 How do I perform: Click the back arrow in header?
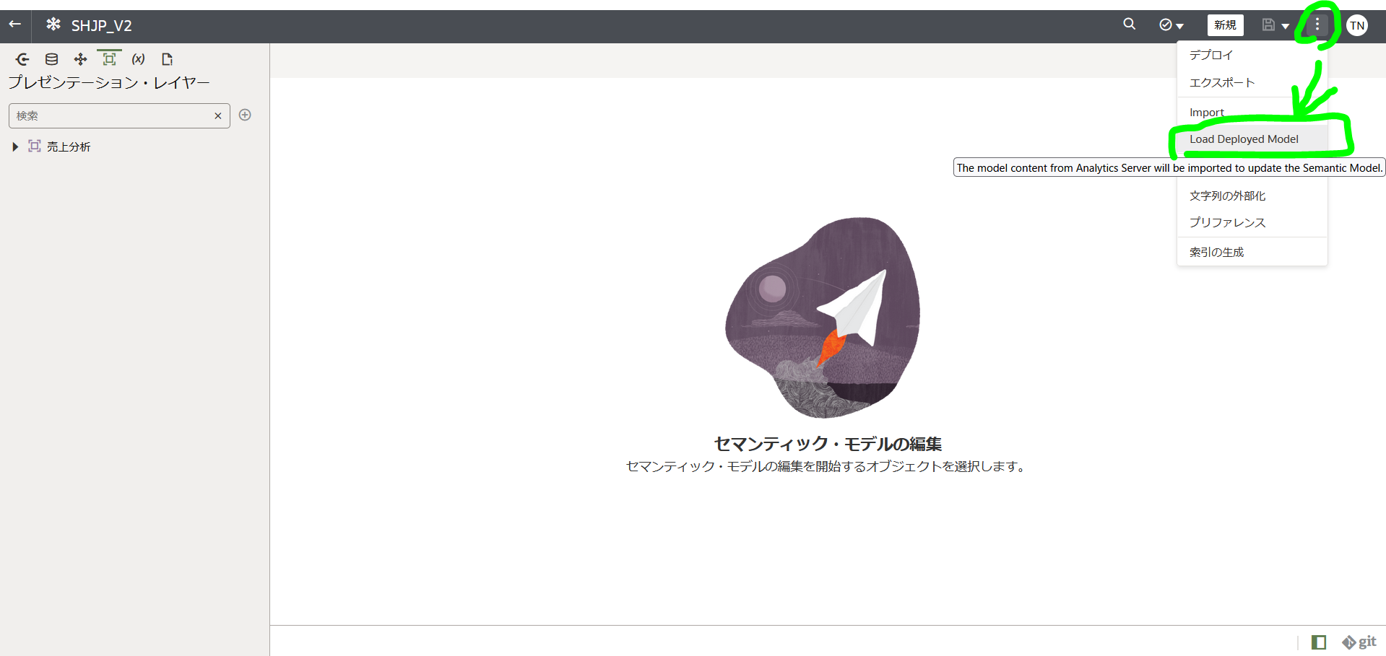[15, 25]
